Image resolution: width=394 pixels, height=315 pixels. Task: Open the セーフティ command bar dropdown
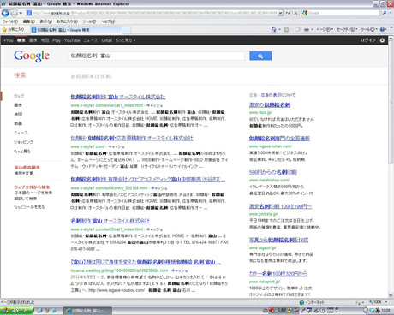click(347, 30)
